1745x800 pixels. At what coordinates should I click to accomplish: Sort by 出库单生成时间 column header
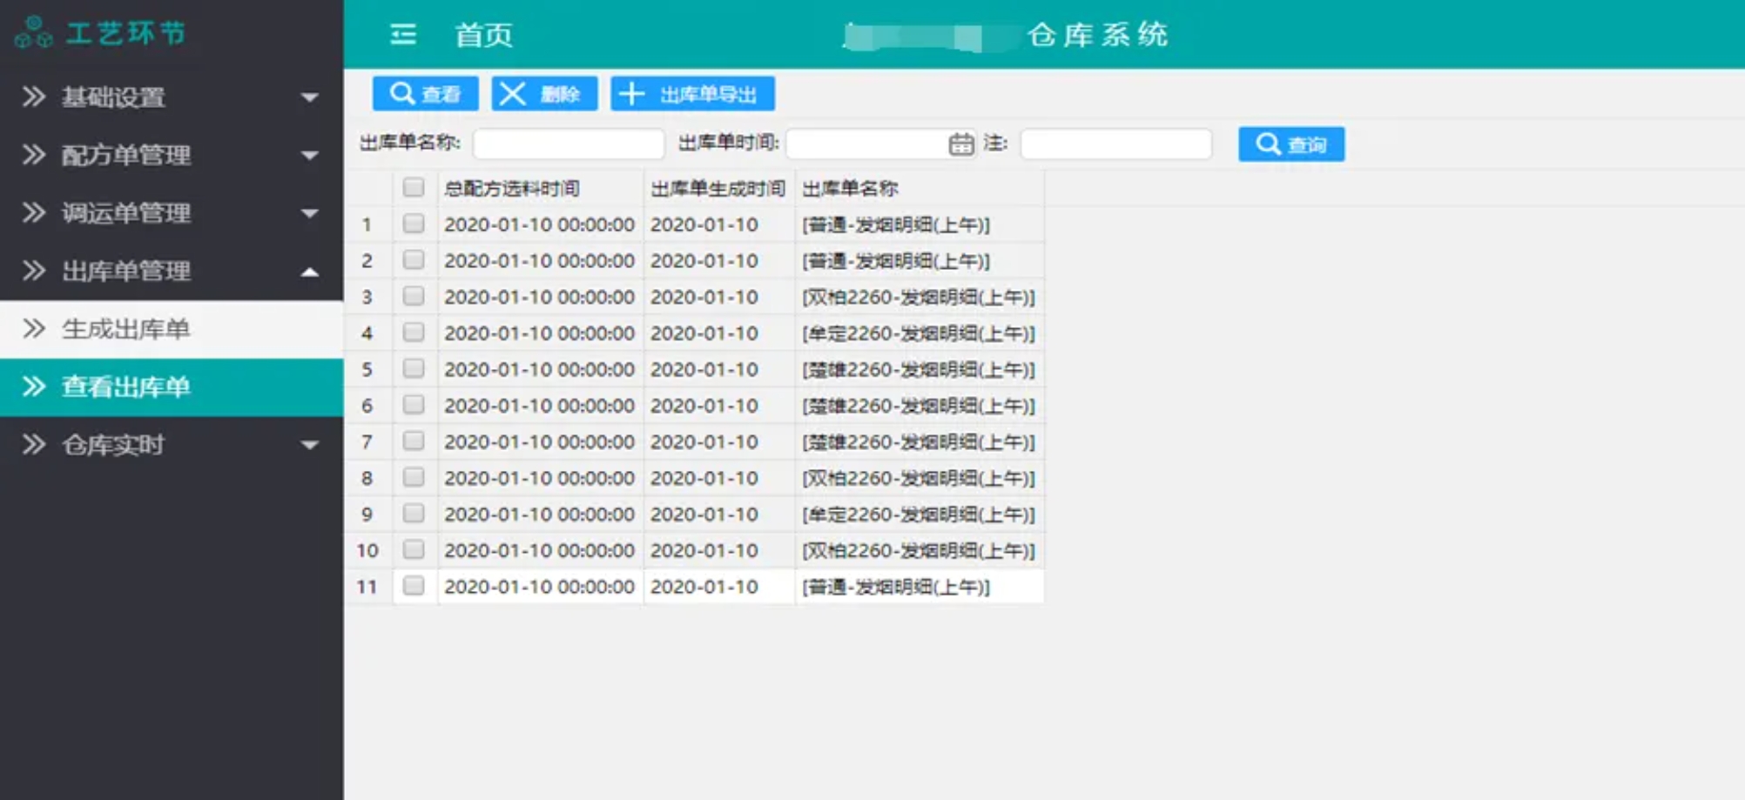[718, 188]
